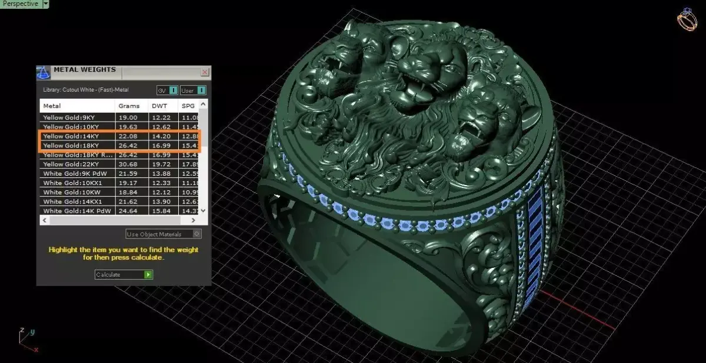Click the 19.17 grams value

pos(128,183)
